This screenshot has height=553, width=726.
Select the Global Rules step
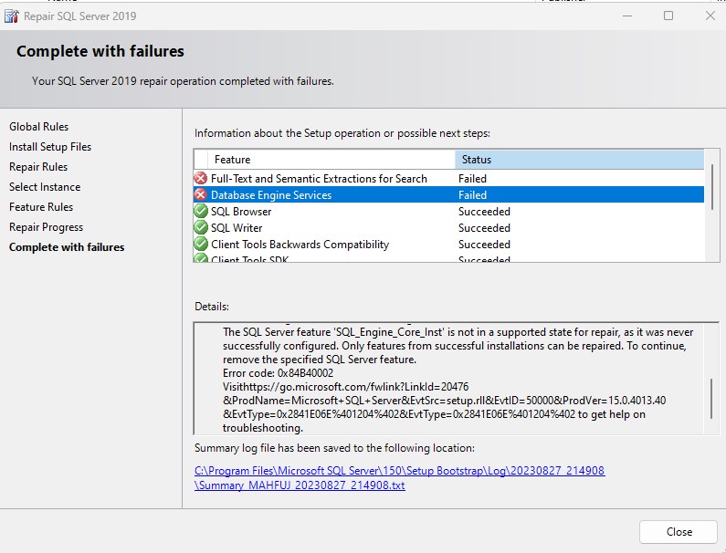(x=38, y=127)
